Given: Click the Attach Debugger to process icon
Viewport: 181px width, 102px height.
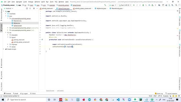Looking at the screenshot, I should [152, 5].
